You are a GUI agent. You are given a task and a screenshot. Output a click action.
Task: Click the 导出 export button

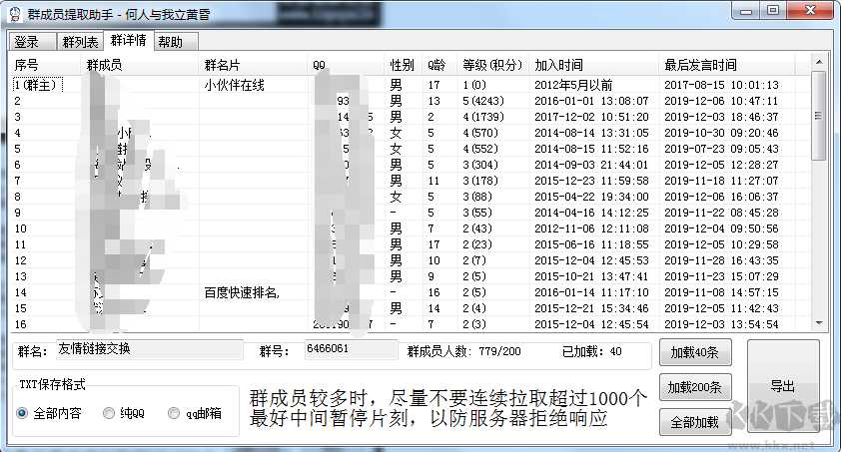pyautogui.click(x=784, y=387)
